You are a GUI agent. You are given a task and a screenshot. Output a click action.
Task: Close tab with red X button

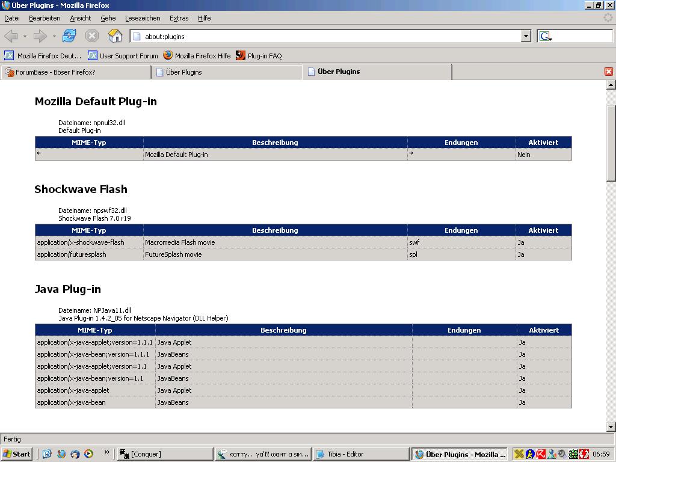click(x=609, y=72)
